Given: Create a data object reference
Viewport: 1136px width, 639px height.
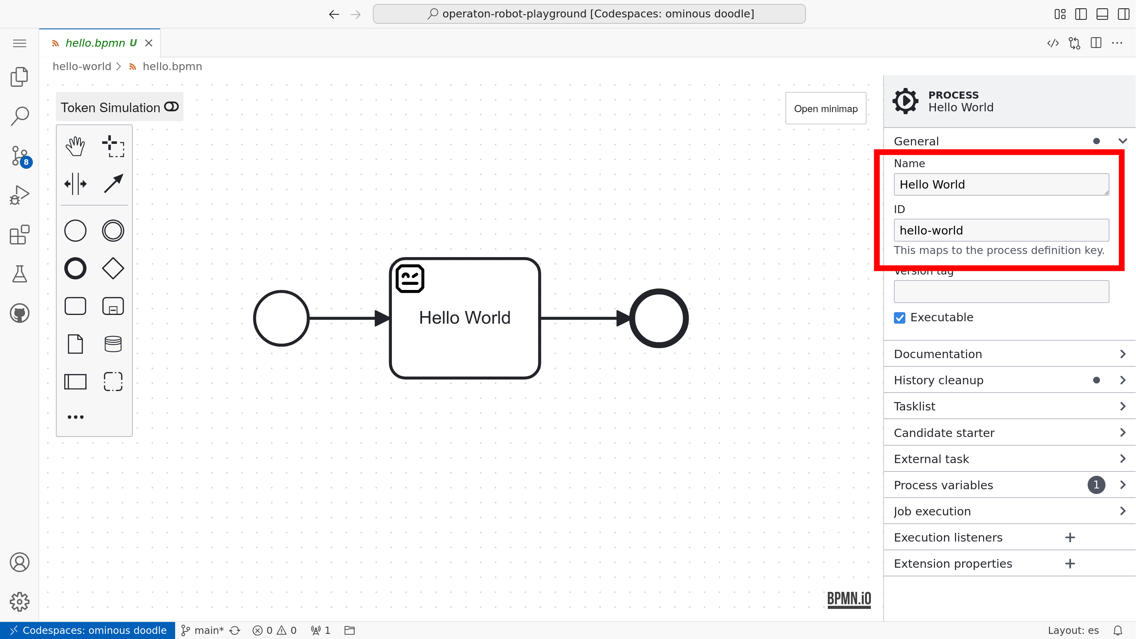Looking at the screenshot, I should point(75,344).
